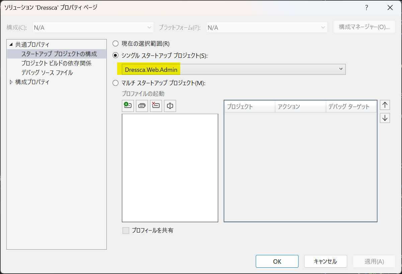Choose マルチ スタートアップ プロジェクト radio option

[x=116, y=83]
